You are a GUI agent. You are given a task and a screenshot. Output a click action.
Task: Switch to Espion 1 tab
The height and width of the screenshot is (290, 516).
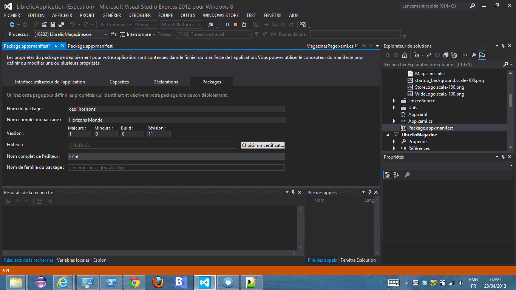coord(102,260)
